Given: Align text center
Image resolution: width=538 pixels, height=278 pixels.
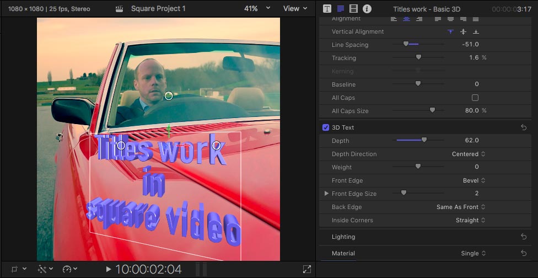Looking at the screenshot, I should coord(406,19).
